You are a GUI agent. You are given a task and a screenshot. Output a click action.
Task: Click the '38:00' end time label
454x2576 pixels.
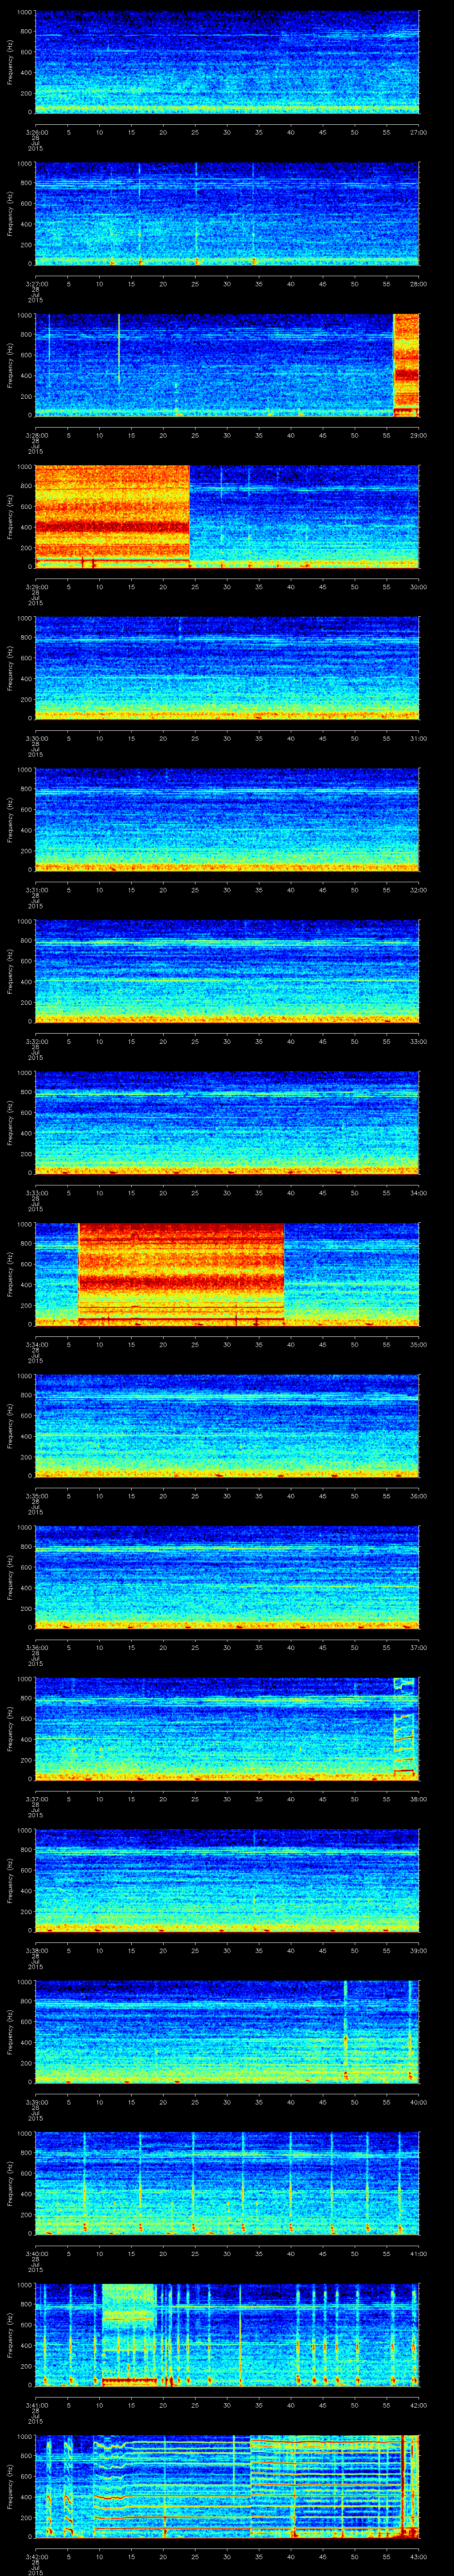pyautogui.click(x=419, y=1798)
